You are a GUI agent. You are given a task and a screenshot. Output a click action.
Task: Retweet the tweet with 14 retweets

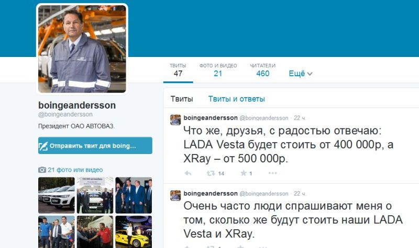(211, 173)
